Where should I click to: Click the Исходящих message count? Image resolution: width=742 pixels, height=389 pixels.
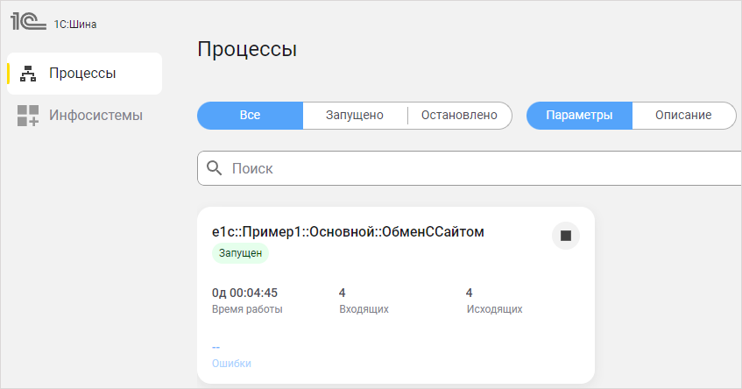[x=470, y=293]
